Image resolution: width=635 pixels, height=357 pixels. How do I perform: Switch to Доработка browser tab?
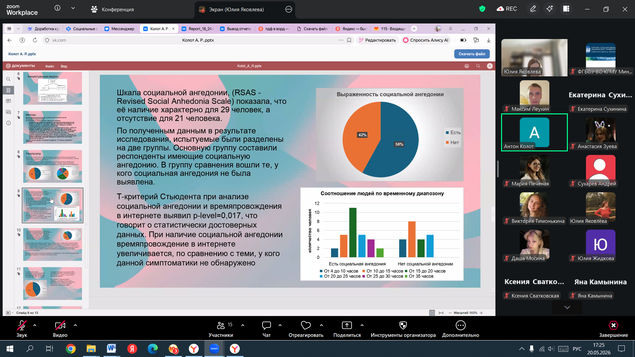click(44, 29)
